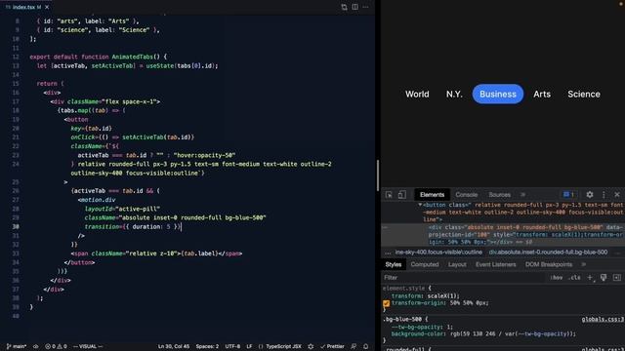Show more styles sub-tabs chevron
The height and width of the screenshot is (351, 625).
coord(584,264)
